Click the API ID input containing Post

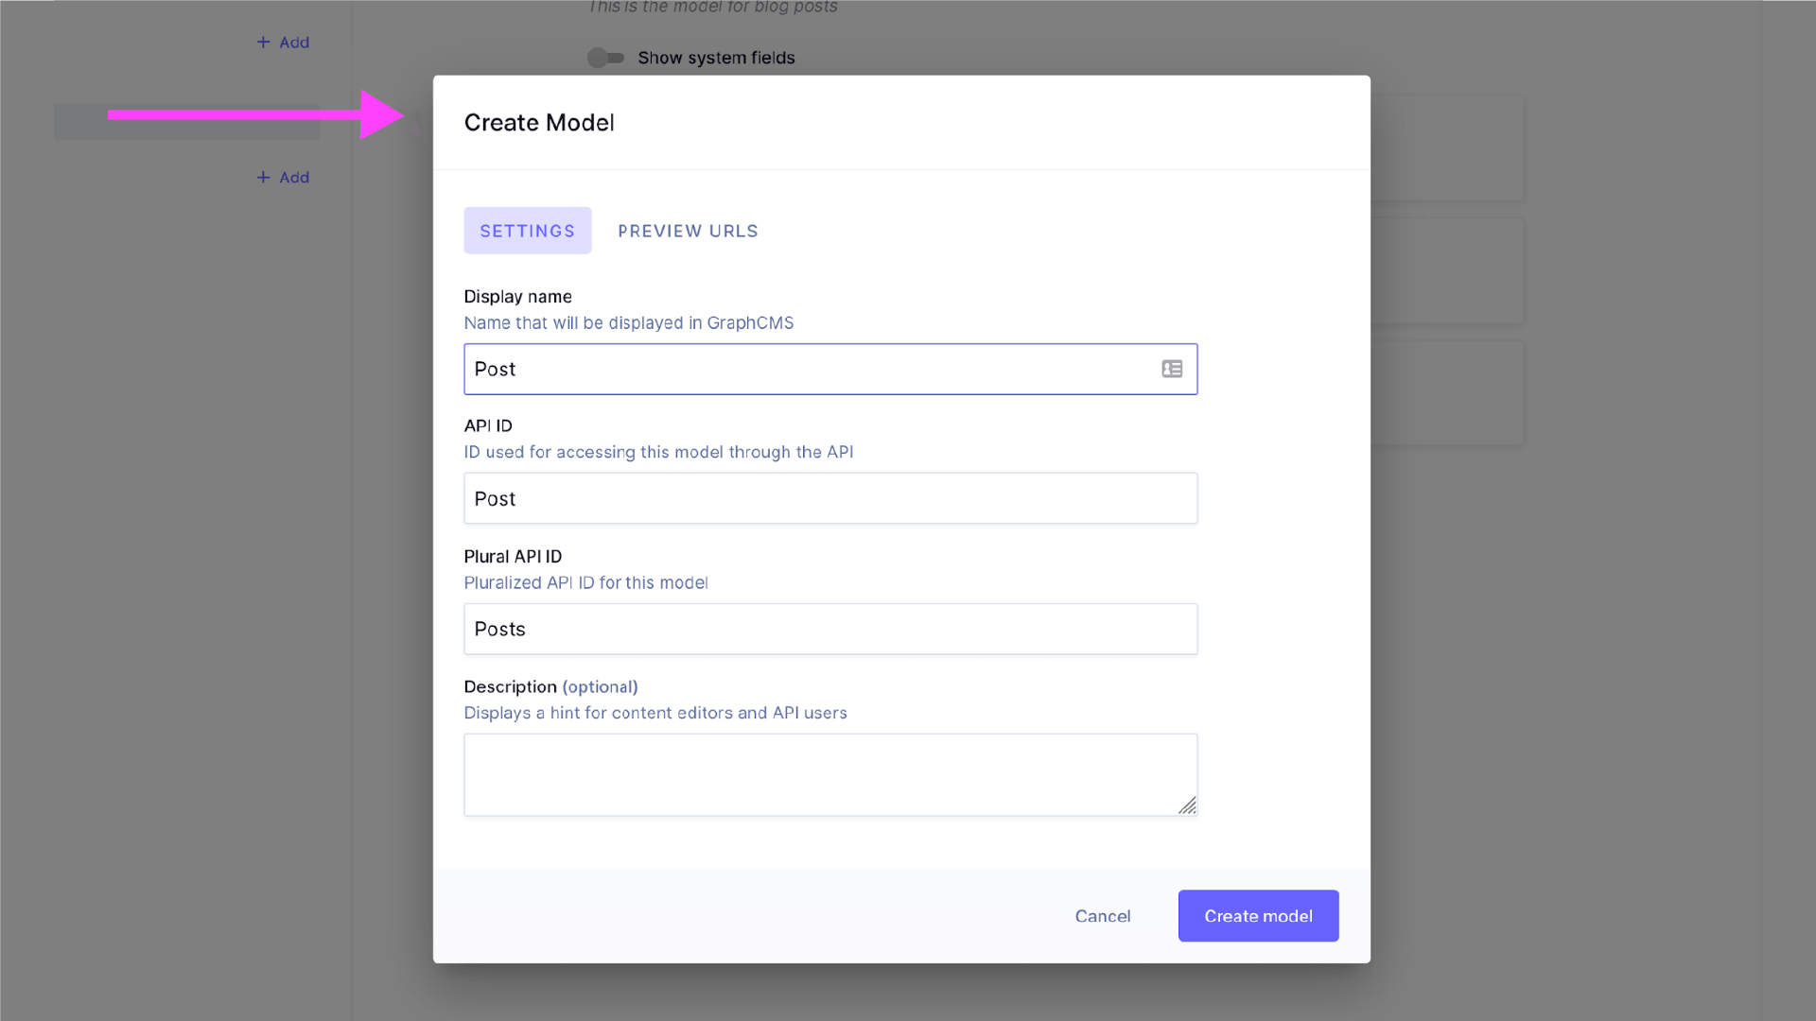coord(830,498)
